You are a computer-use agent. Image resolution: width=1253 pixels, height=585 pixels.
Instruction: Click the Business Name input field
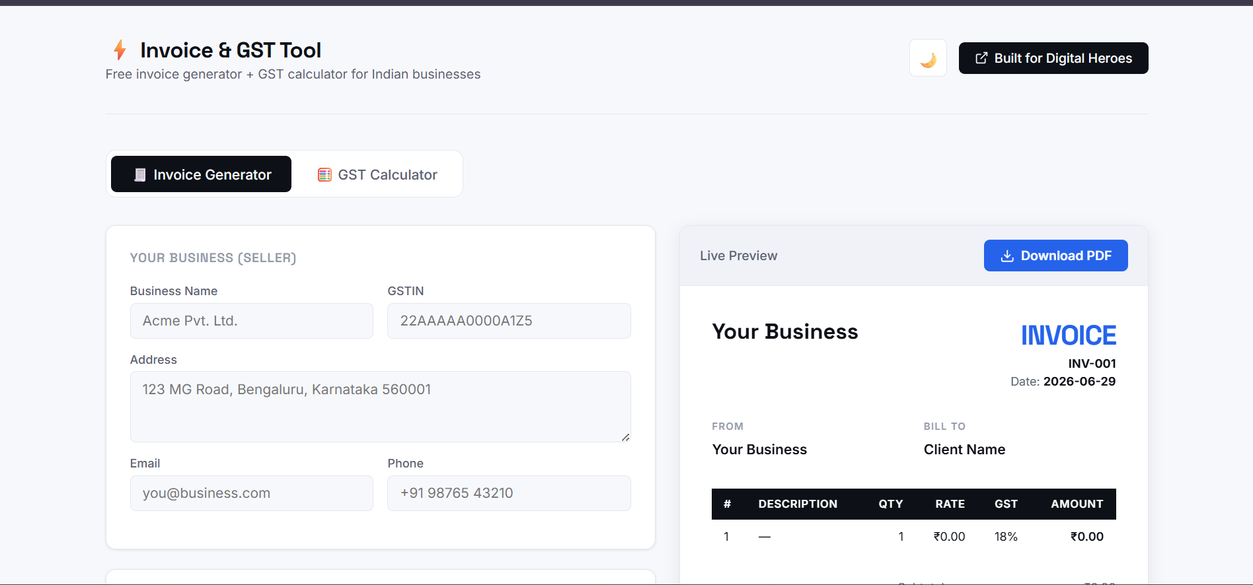pyautogui.click(x=252, y=321)
